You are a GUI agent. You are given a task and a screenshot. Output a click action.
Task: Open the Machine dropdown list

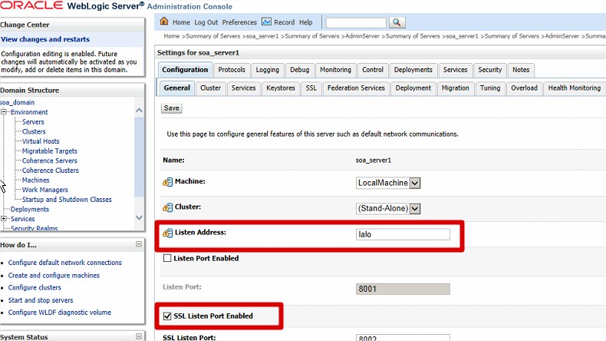(415, 183)
